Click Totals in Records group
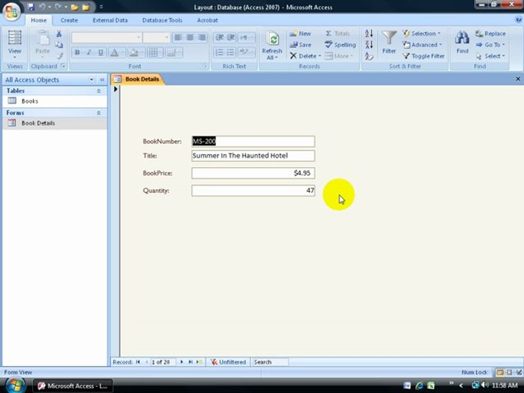 [337, 33]
